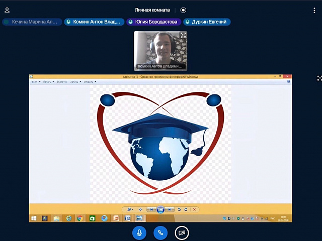Screen dimensions: 322x241
Task: Open the Печать dropdown menu
Action: pos(48,82)
